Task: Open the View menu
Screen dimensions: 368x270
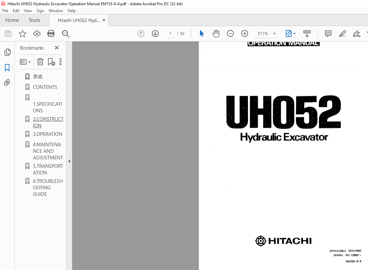Action: (28, 11)
